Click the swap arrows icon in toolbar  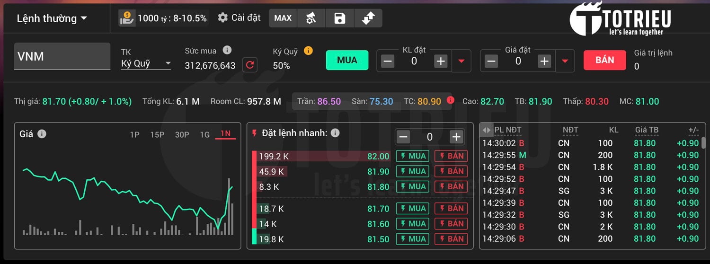point(368,18)
